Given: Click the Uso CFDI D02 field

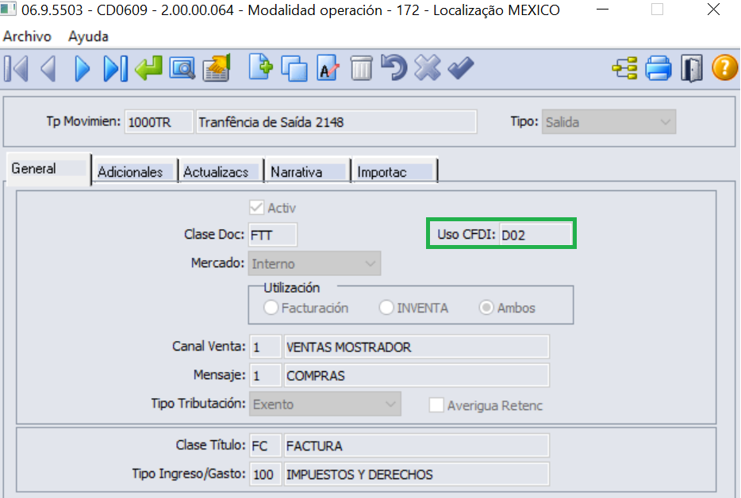Looking at the screenshot, I should 536,235.
